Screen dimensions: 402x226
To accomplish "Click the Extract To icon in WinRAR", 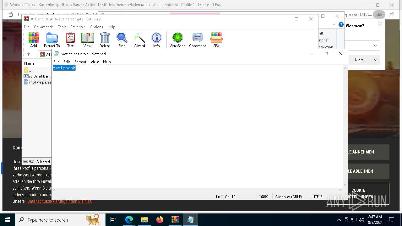I will (52, 40).
